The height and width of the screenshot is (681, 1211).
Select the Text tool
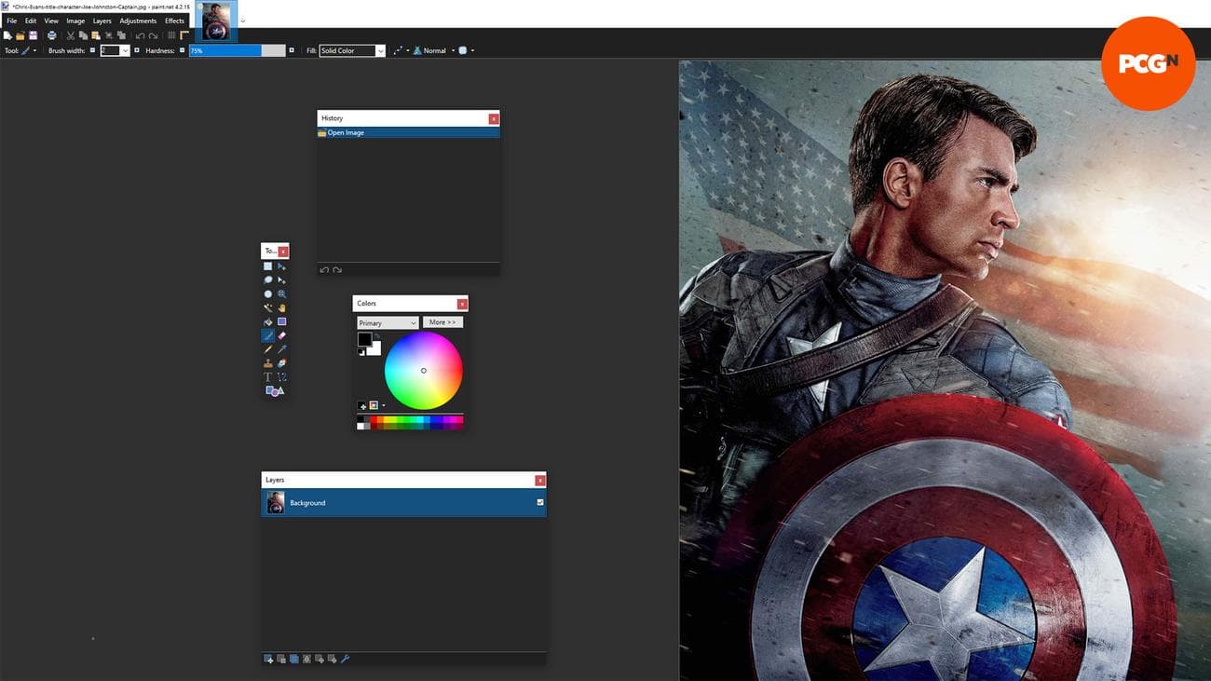coord(268,377)
